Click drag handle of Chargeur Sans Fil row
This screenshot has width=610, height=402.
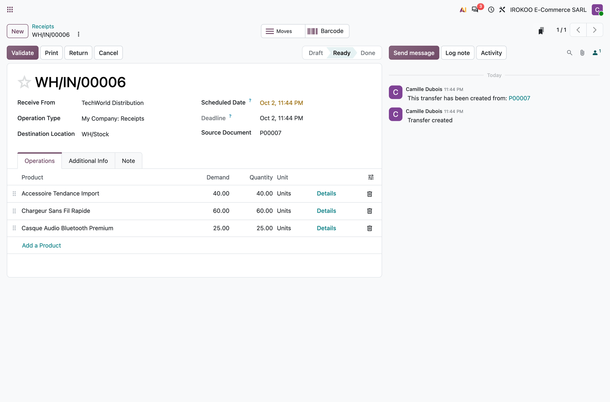(x=14, y=211)
